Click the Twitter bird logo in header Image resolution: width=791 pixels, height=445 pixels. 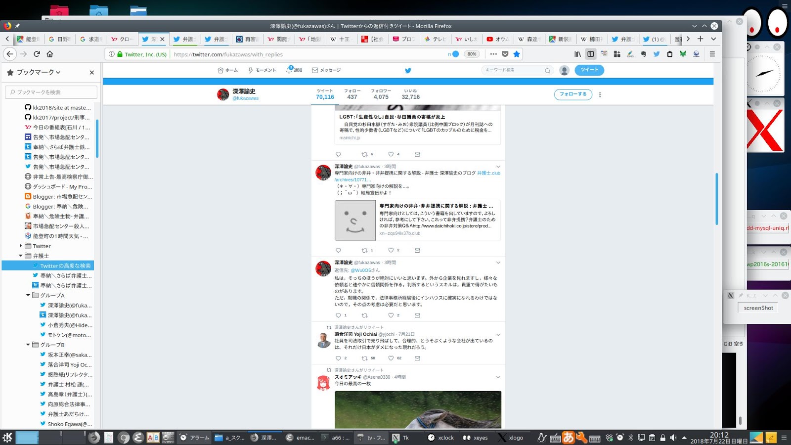point(408,70)
